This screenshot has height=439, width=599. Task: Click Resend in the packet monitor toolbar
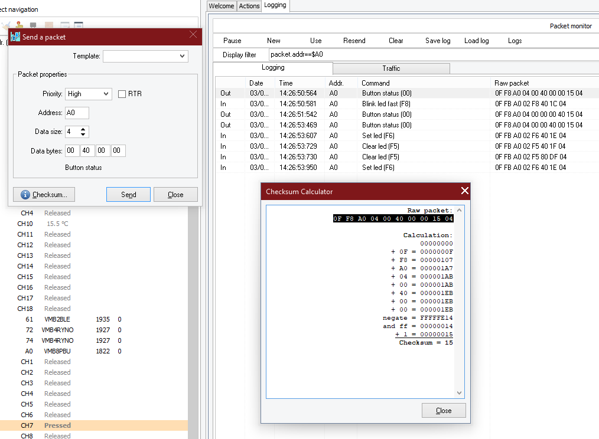click(354, 41)
